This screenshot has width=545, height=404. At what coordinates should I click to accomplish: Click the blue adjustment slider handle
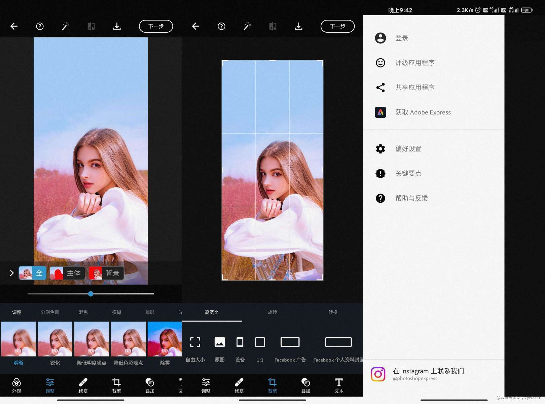point(91,294)
